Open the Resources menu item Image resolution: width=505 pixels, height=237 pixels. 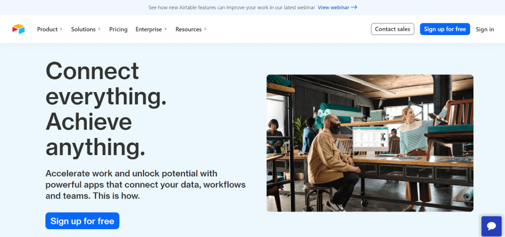[188, 29]
